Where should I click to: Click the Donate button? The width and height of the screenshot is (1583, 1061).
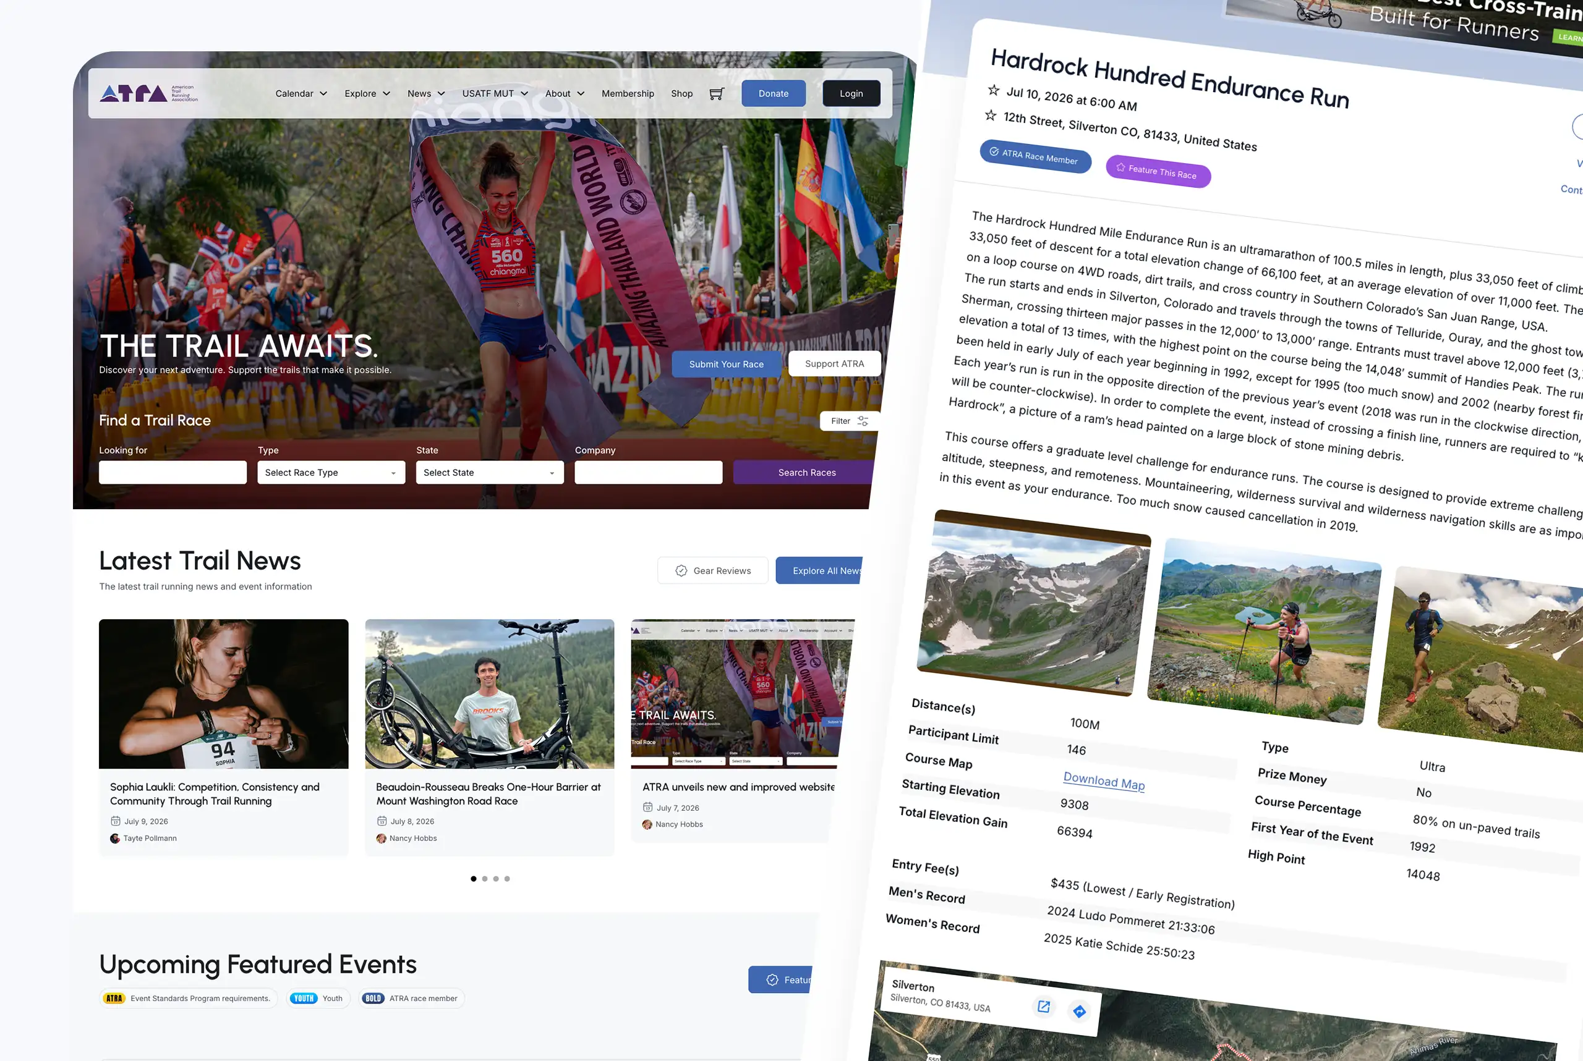click(773, 93)
